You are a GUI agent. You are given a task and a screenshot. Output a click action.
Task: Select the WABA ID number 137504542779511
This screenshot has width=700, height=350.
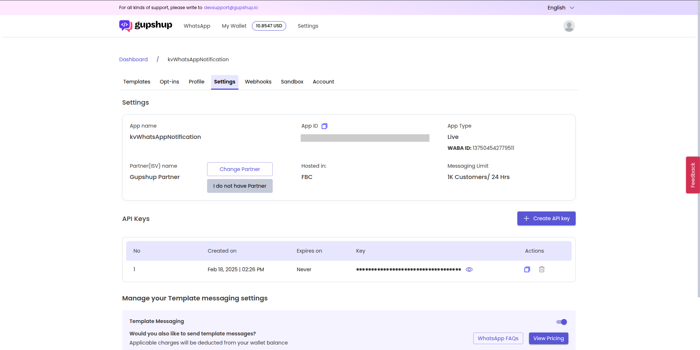[493, 148]
